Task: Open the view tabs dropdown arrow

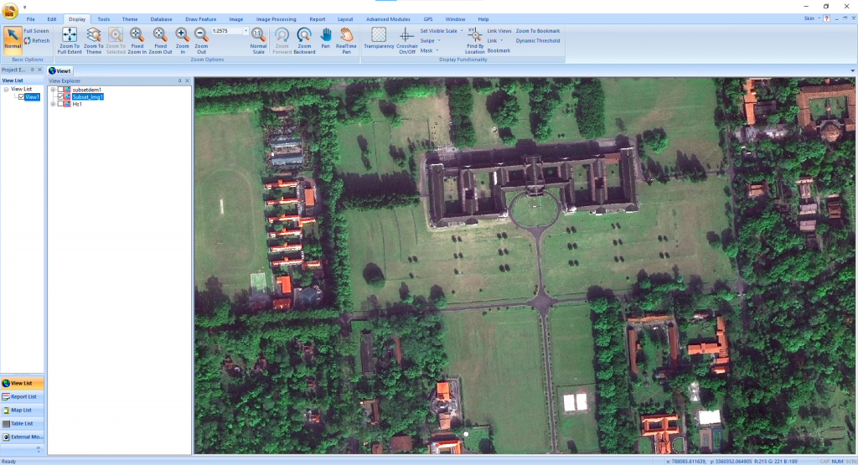Action: (852, 71)
